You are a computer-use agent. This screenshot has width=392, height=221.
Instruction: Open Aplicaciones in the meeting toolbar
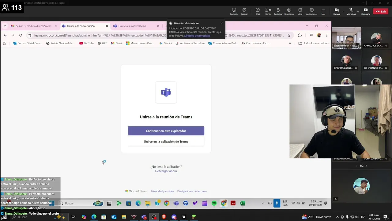(312, 11)
